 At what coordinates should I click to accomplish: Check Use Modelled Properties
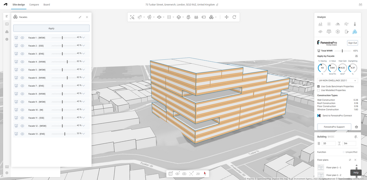[318, 90]
